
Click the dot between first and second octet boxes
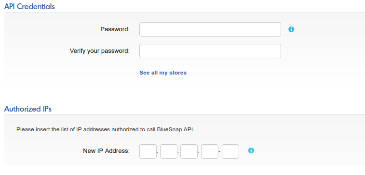click(158, 153)
